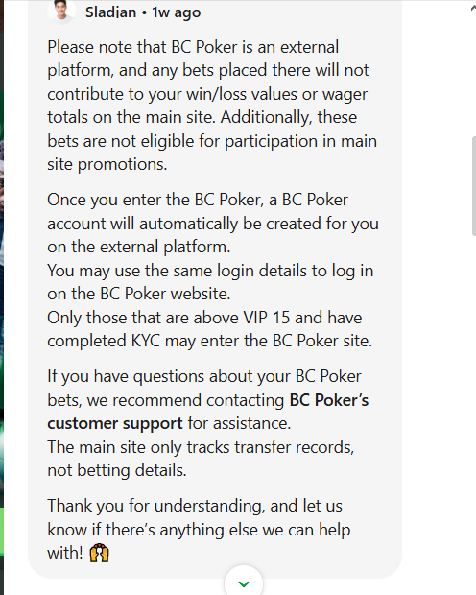Click "You may use the same login details" line
The height and width of the screenshot is (595, 476).
point(210,271)
